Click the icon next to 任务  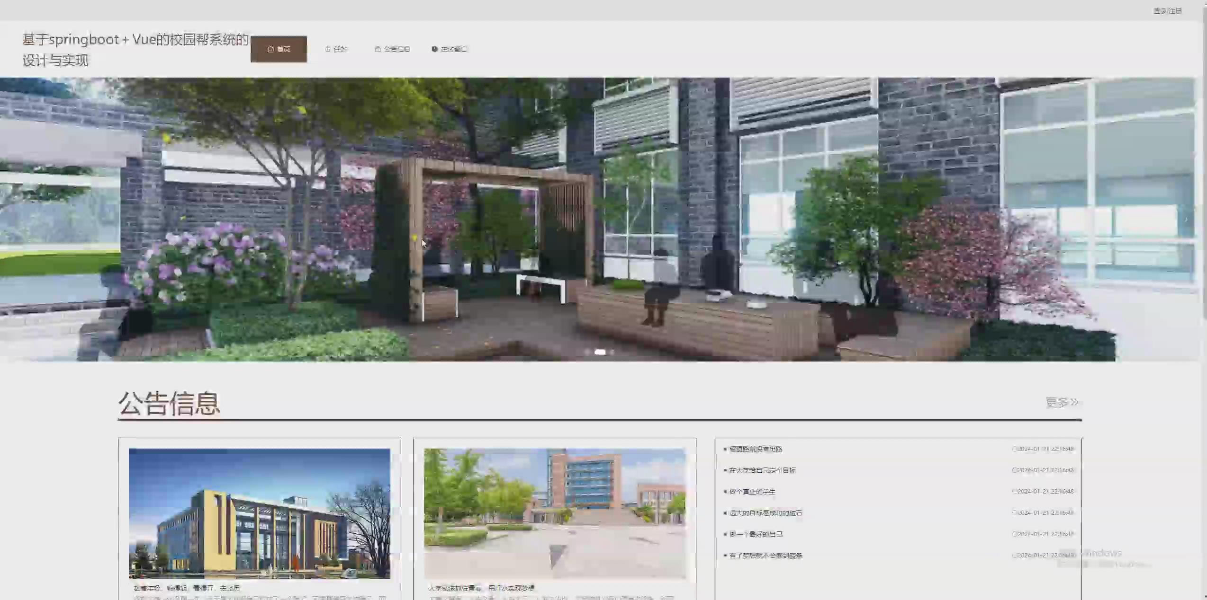[327, 49]
